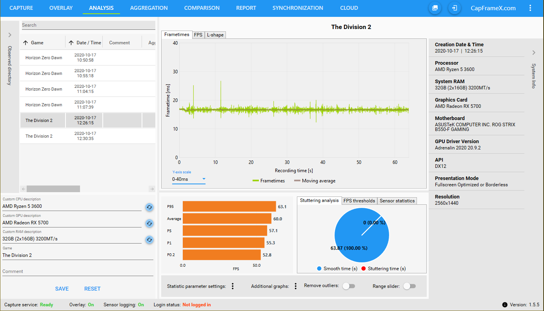
Task: Switch to the CAPTURE tab
Action: point(21,8)
